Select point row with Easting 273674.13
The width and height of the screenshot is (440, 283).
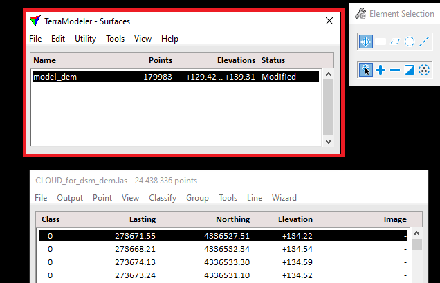[223, 262]
